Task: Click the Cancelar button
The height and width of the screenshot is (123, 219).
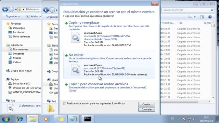Action: (146, 109)
